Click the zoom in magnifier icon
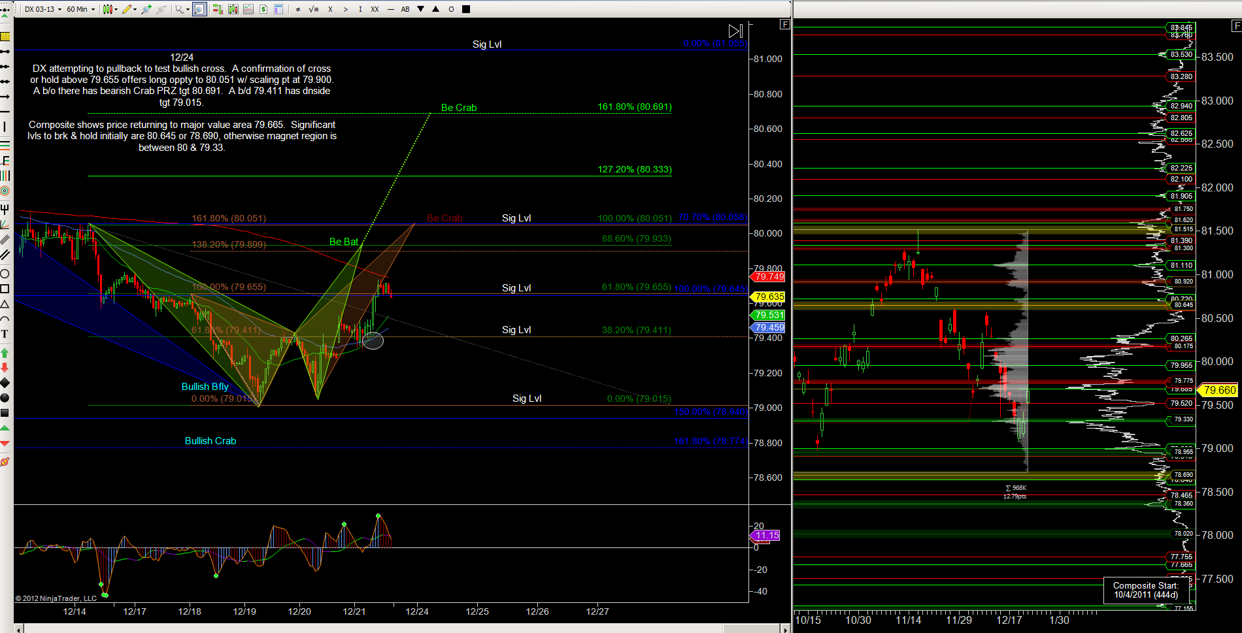This screenshot has height=633, width=1242. click(146, 9)
